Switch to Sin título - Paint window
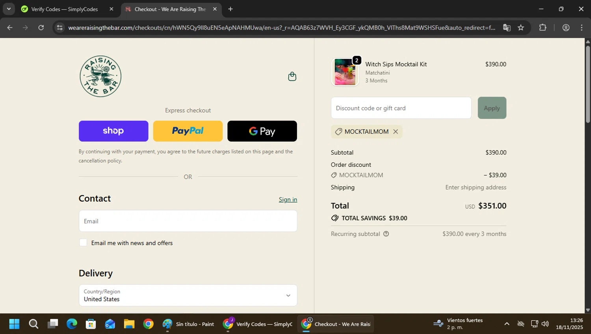Image resolution: width=591 pixels, height=334 pixels. pyautogui.click(x=189, y=324)
